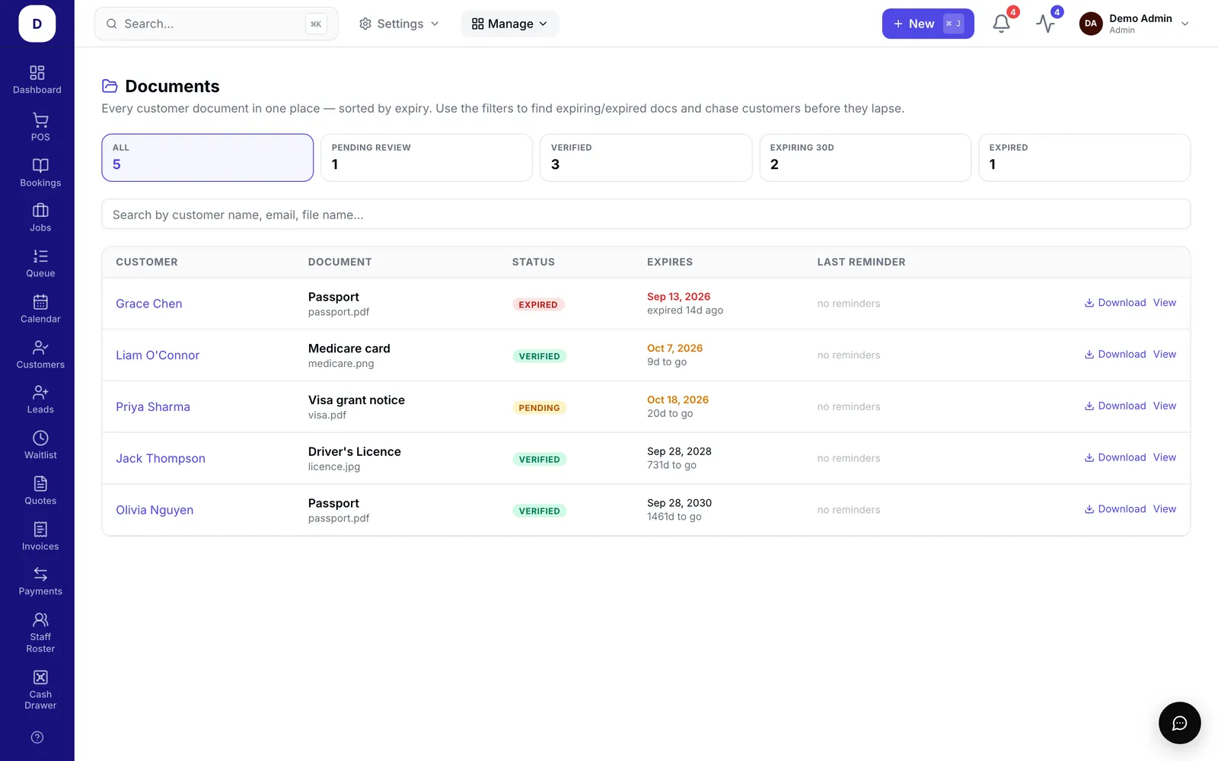Image resolution: width=1218 pixels, height=761 pixels.
Task: Click the PENDING status badge
Action: pos(539,408)
